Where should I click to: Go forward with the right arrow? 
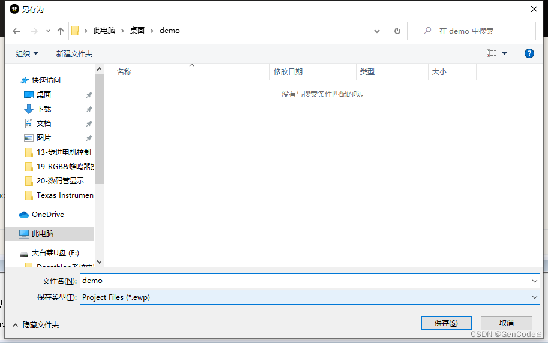tap(34, 31)
